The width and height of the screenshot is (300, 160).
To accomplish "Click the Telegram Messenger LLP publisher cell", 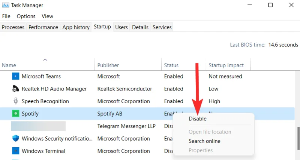I will coord(126,126).
